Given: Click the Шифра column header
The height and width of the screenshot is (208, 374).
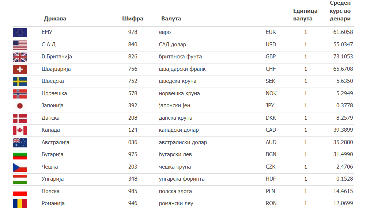Looking at the screenshot, I should [133, 19].
